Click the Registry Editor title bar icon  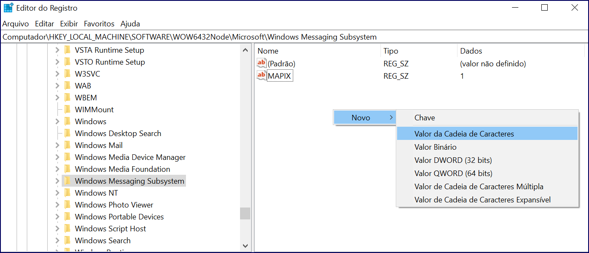[x=9, y=8]
